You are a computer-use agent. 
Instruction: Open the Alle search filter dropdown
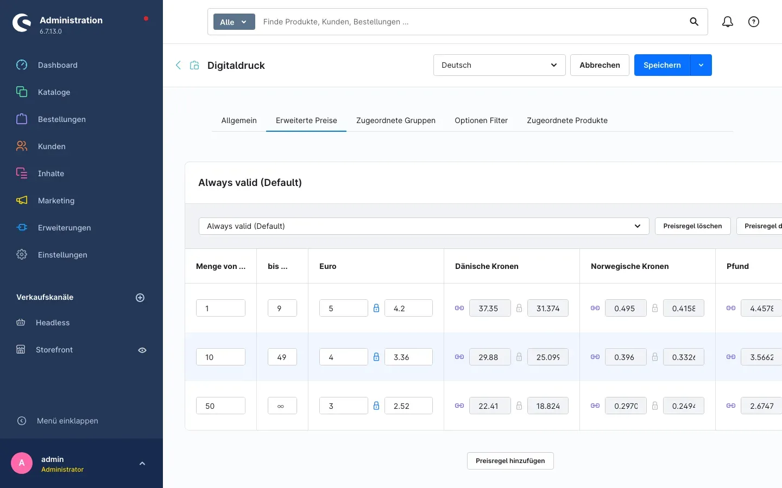click(x=234, y=22)
